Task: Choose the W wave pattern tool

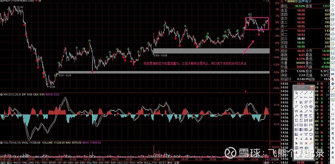Action: tap(296, 111)
